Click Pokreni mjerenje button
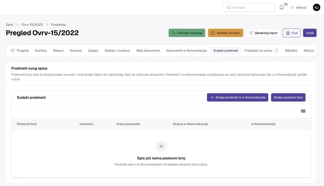The height and width of the screenshot is (186, 324). point(187,33)
